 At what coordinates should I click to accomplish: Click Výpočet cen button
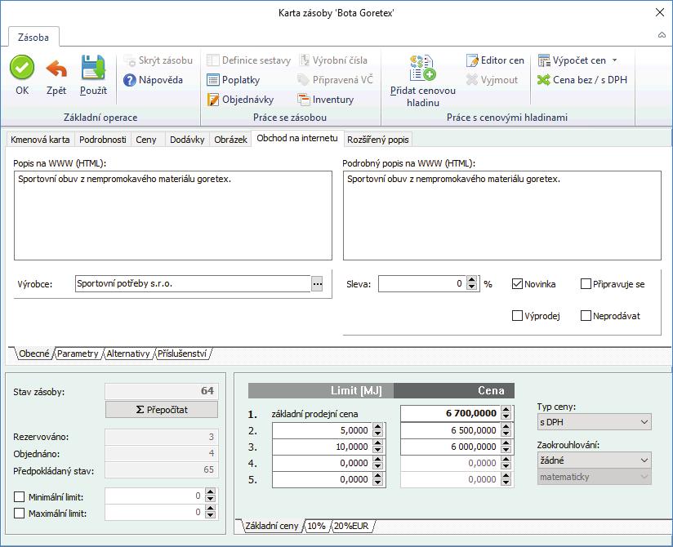[x=572, y=60]
